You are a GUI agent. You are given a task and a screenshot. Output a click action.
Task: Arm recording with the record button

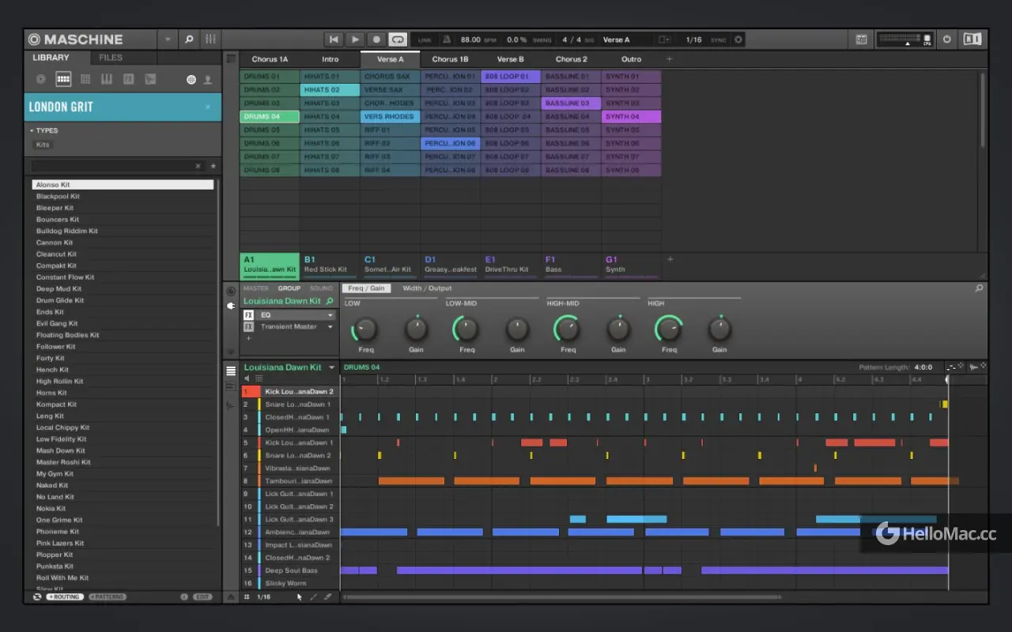click(x=376, y=39)
